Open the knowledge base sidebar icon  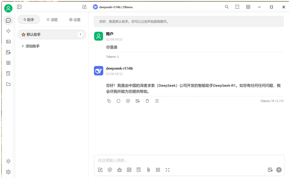8,74
